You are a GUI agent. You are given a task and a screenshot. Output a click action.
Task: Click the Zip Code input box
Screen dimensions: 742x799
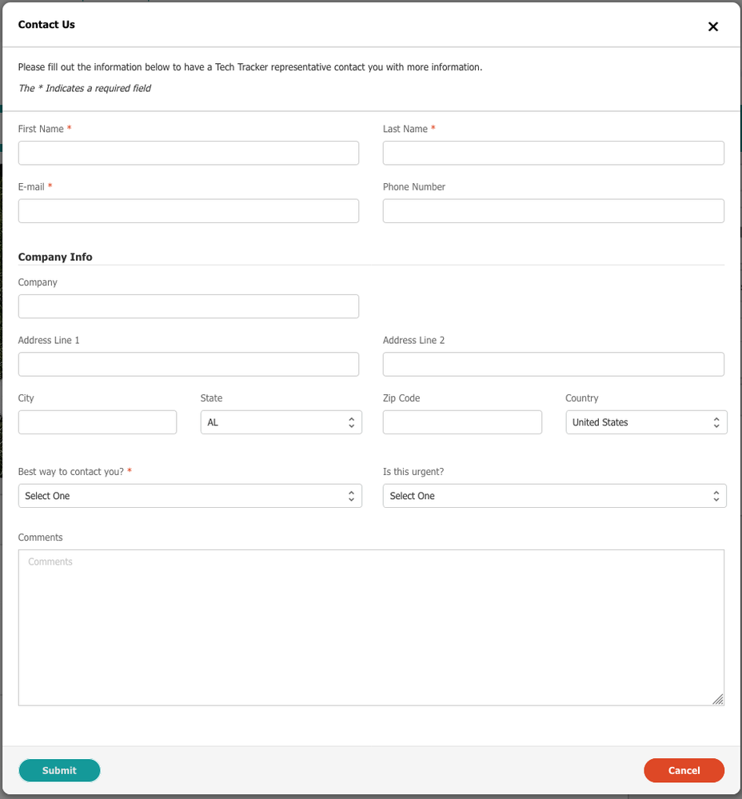coord(462,422)
